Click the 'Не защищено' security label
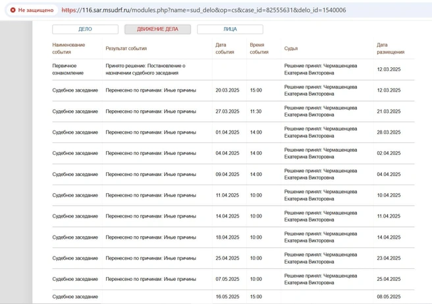The width and height of the screenshot is (432, 304). pyautogui.click(x=36, y=11)
